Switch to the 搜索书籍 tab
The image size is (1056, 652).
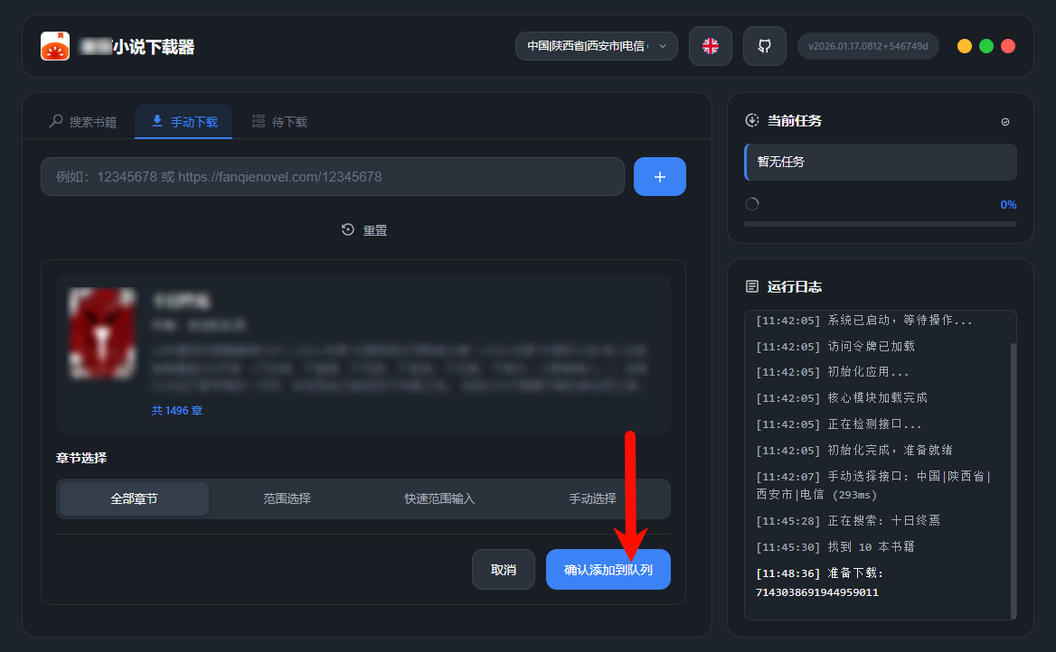pyautogui.click(x=82, y=122)
